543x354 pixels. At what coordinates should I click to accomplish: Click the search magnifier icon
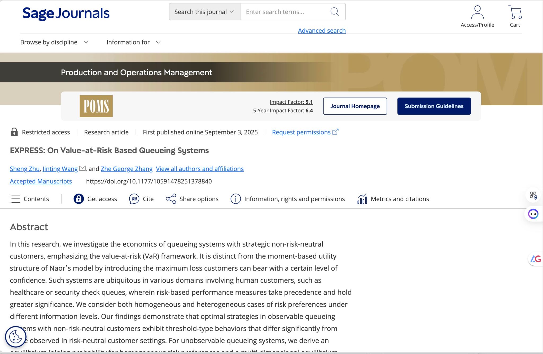pyautogui.click(x=335, y=12)
